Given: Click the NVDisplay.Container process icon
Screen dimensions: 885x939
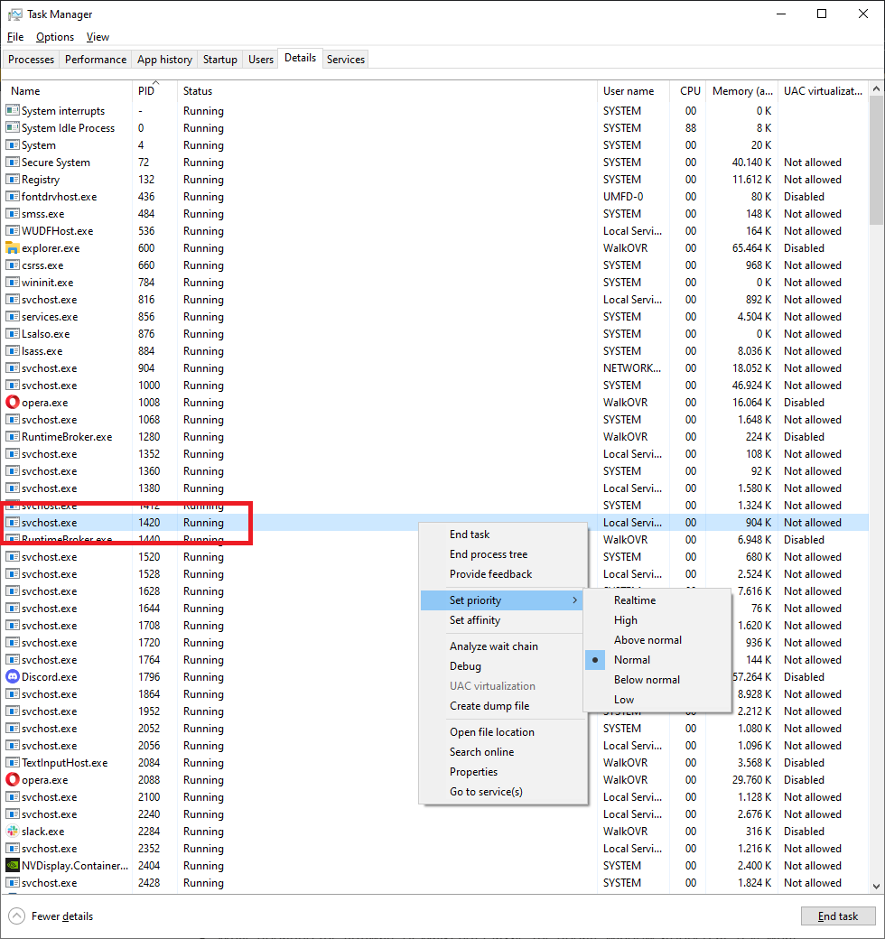Looking at the screenshot, I should tap(13, 866).
